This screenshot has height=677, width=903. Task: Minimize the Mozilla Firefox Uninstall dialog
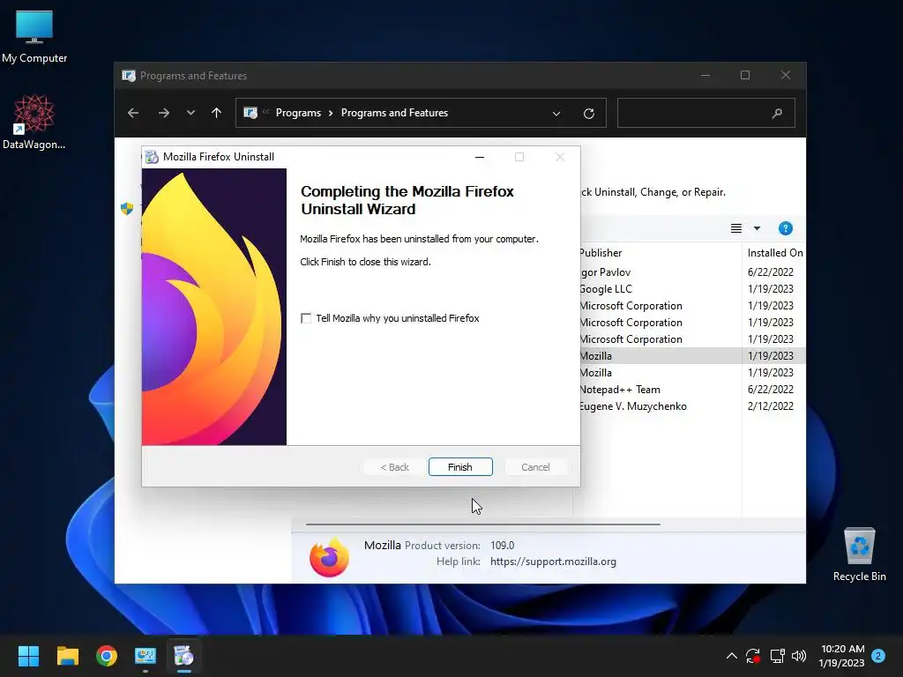[x=479, y=157]
